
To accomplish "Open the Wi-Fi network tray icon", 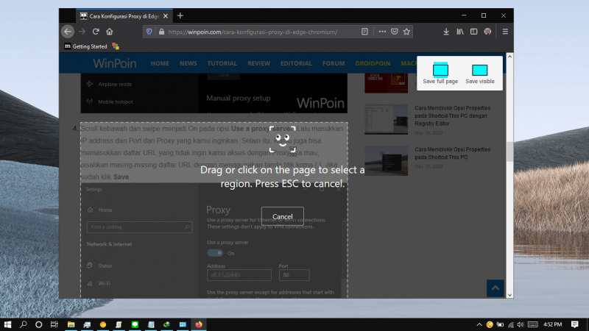I will [x=510, y=324].
